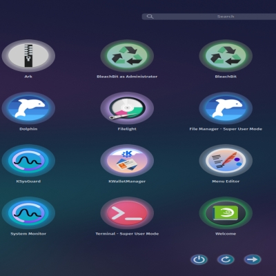The width and height of the screenshot is (276, 276).
Task: Open the Ark archive app icon
Action: 28,56
